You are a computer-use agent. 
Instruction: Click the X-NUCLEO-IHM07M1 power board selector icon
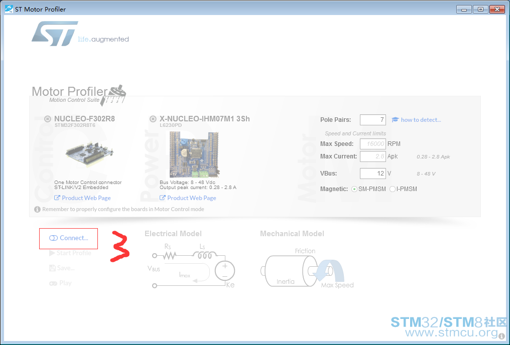(x=153, y=119)
